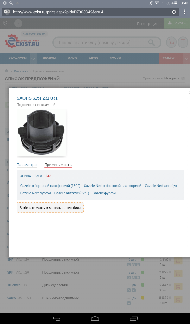Tap the Android home button
The width and height of the screenshot is (190, 324).
point(95,318)
